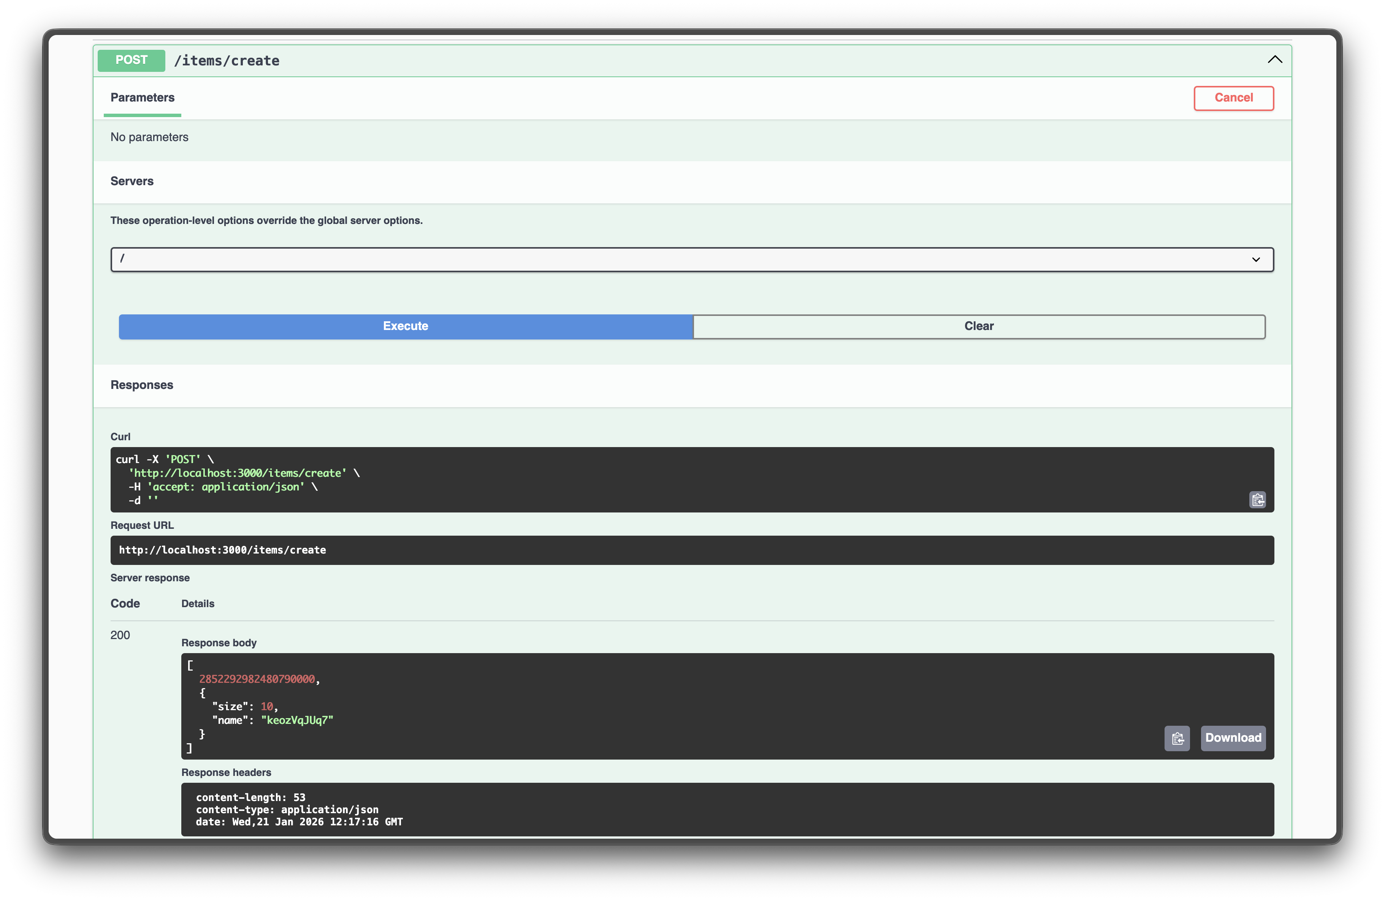Image resolution: width=1385 pixels, height=901 pixels.
Task: Click the 200 response code
Action: (120, 635)
